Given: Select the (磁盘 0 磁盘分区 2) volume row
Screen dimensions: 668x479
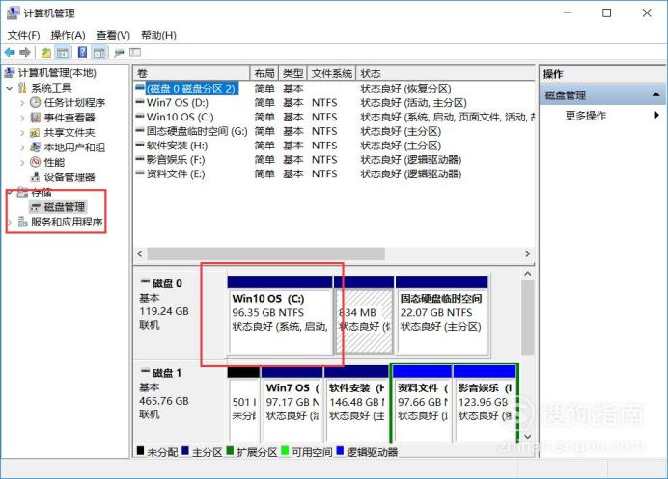Looking at the screenshot, I should [334, 89].
